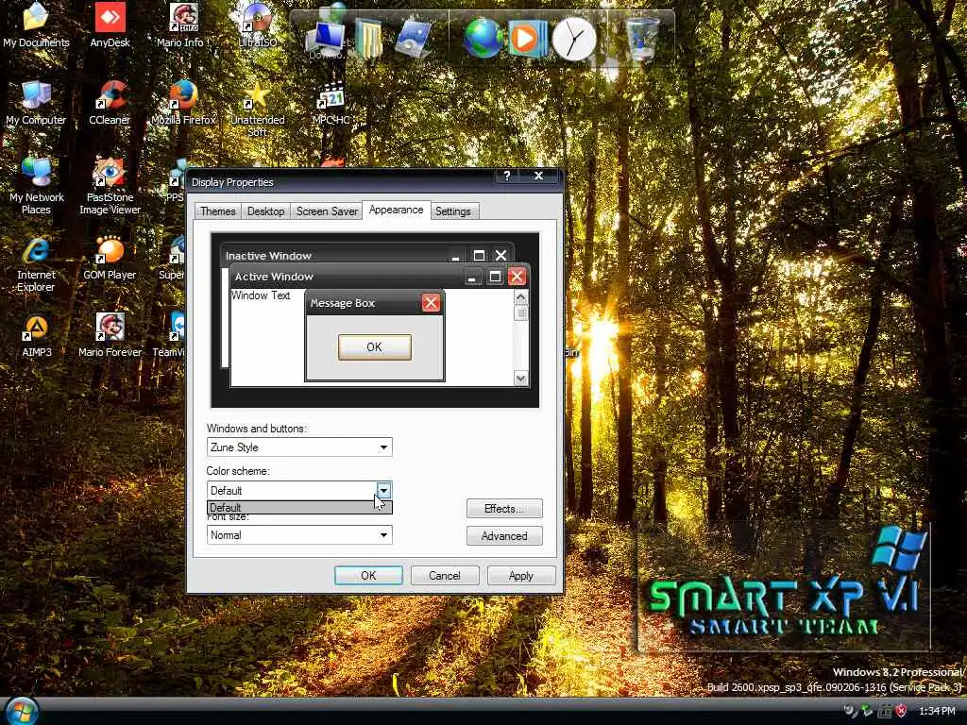This screenshot has width=967, height=725.
Task: Select the AIMP3 desktop shortcut
Action: 36,336
